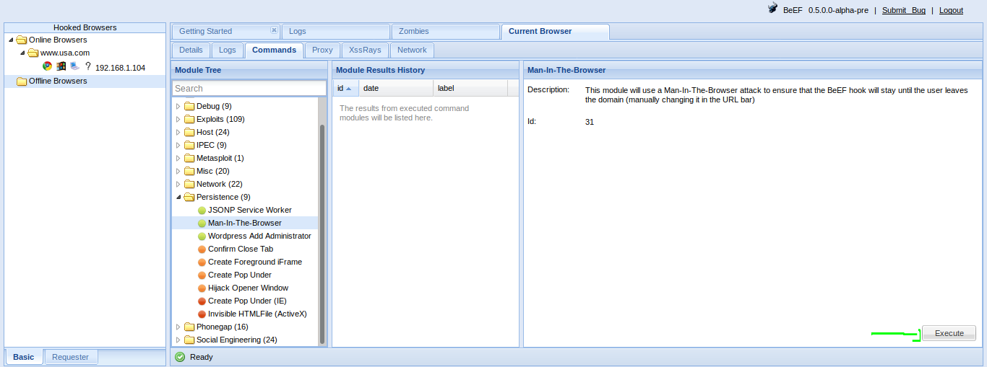This screenshot has width=987, height=367.
Task: Click the www.usa.com folder icon
Action: [33, 53]
